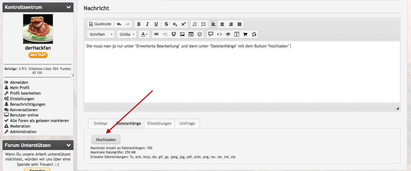Insert a bulleted list

(x=203, y=24)
